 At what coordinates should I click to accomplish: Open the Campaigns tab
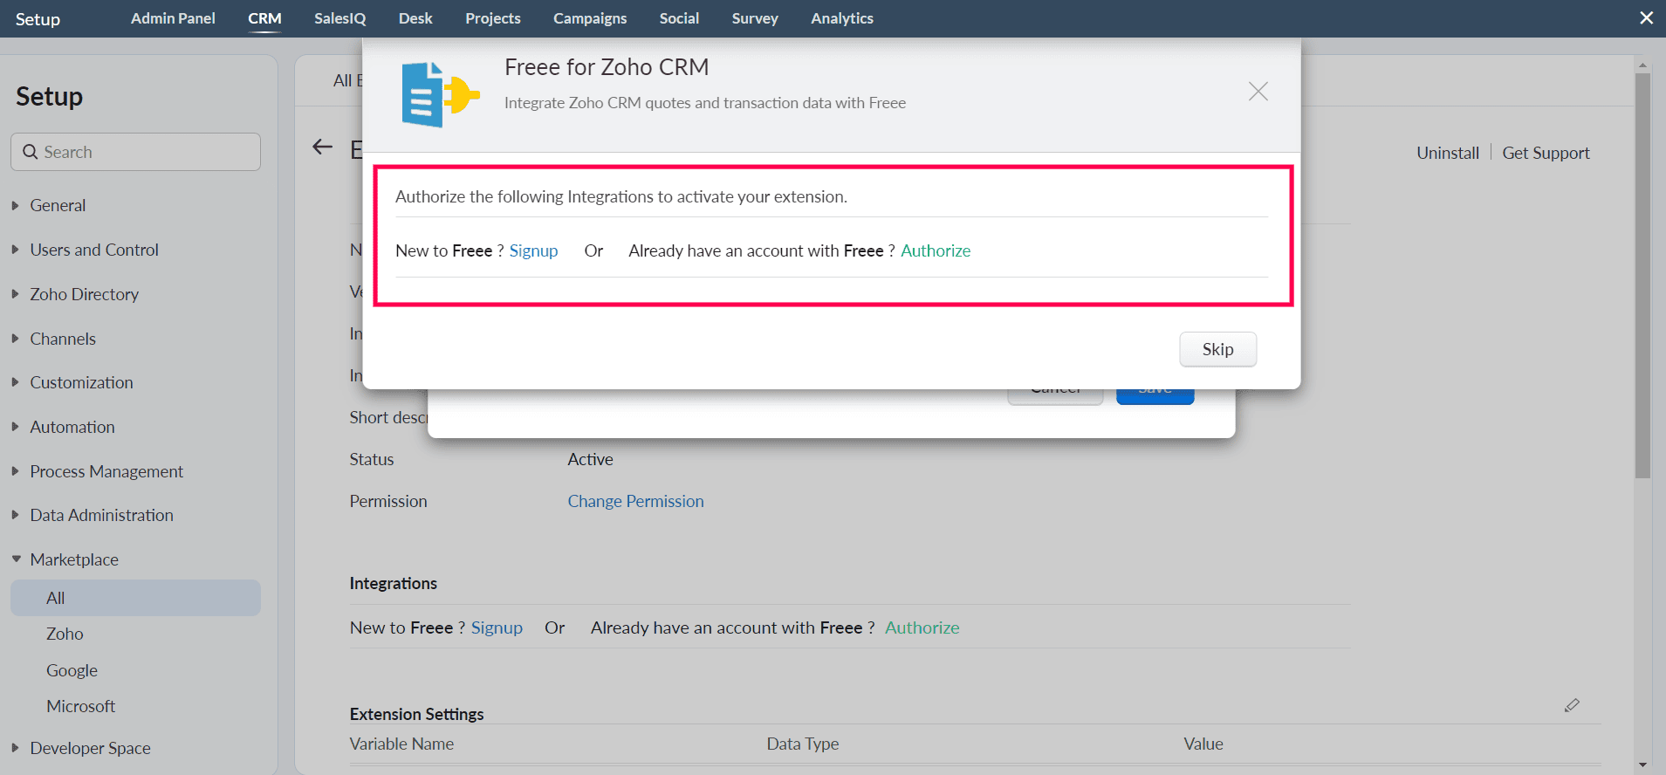[590, 18]
